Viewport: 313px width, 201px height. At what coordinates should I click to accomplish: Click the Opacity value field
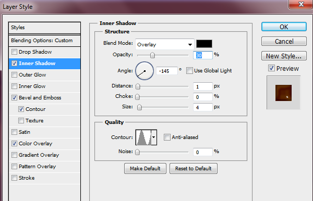pos(203,55)
